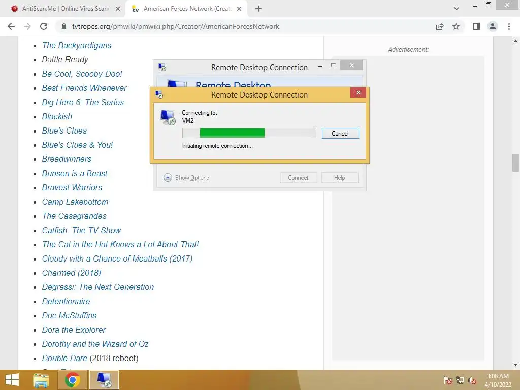Open Catfish: The TV Show link
Viewport: 520px width, 390px height.
point(81,230)
